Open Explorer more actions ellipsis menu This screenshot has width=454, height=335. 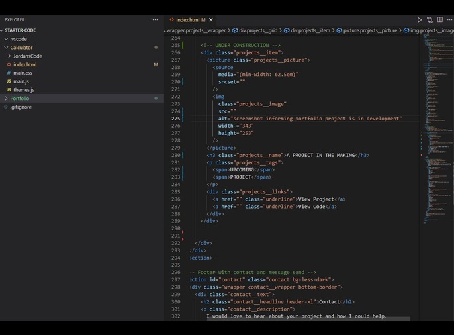tap(155, 20)
